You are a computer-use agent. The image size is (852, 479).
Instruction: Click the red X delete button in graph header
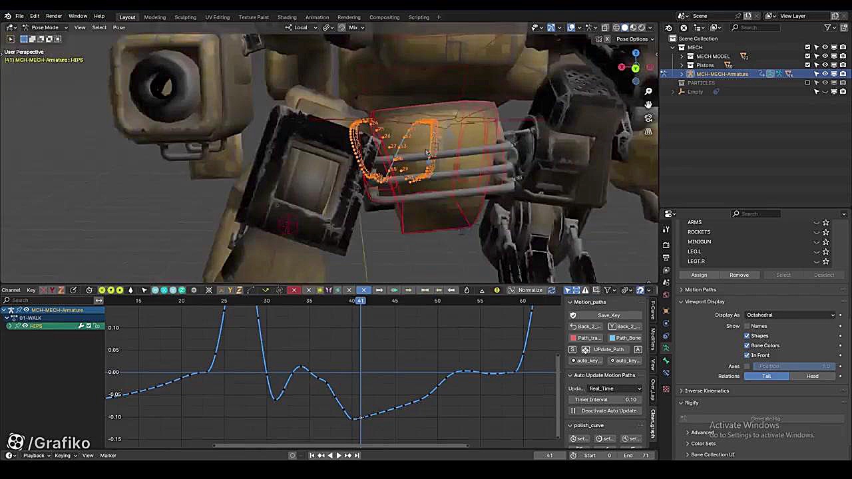click(294, 290)
